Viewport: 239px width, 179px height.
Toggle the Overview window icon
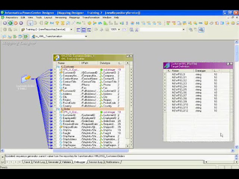[x=89, y=30]
